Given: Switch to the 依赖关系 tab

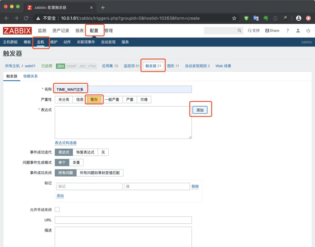Looking at the screenshot, I should (30, 76).
